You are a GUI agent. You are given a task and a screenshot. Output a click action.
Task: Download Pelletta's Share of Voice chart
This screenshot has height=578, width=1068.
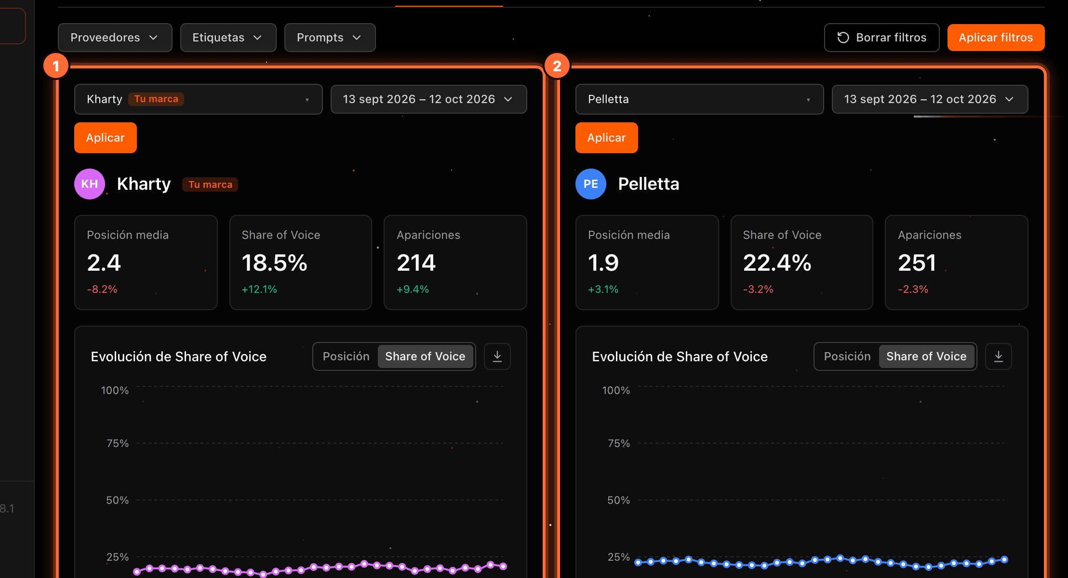click(x=999, y=356)
